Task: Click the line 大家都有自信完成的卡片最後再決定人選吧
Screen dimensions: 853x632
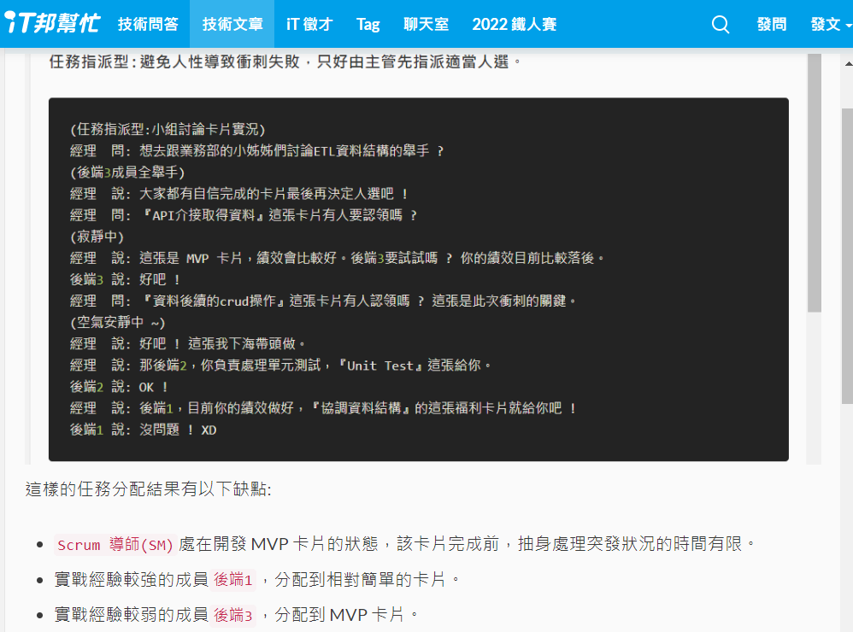Action: pyautogui.click(x=238, y=194)
